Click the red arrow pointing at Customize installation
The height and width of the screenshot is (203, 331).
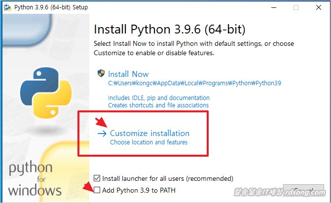pos(90,123)
